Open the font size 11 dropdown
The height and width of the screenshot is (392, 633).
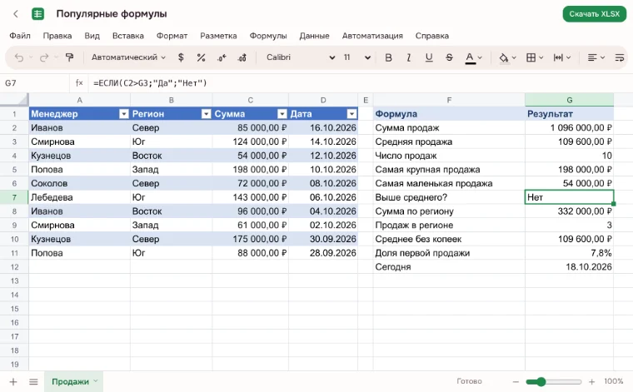click(x=356, y=57)
